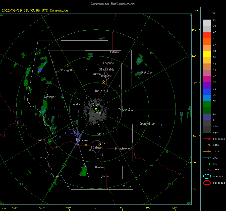Click the RedDeer city label
Image resolution: width=226 pixels, height=211 pixels.
coord(106,76)
